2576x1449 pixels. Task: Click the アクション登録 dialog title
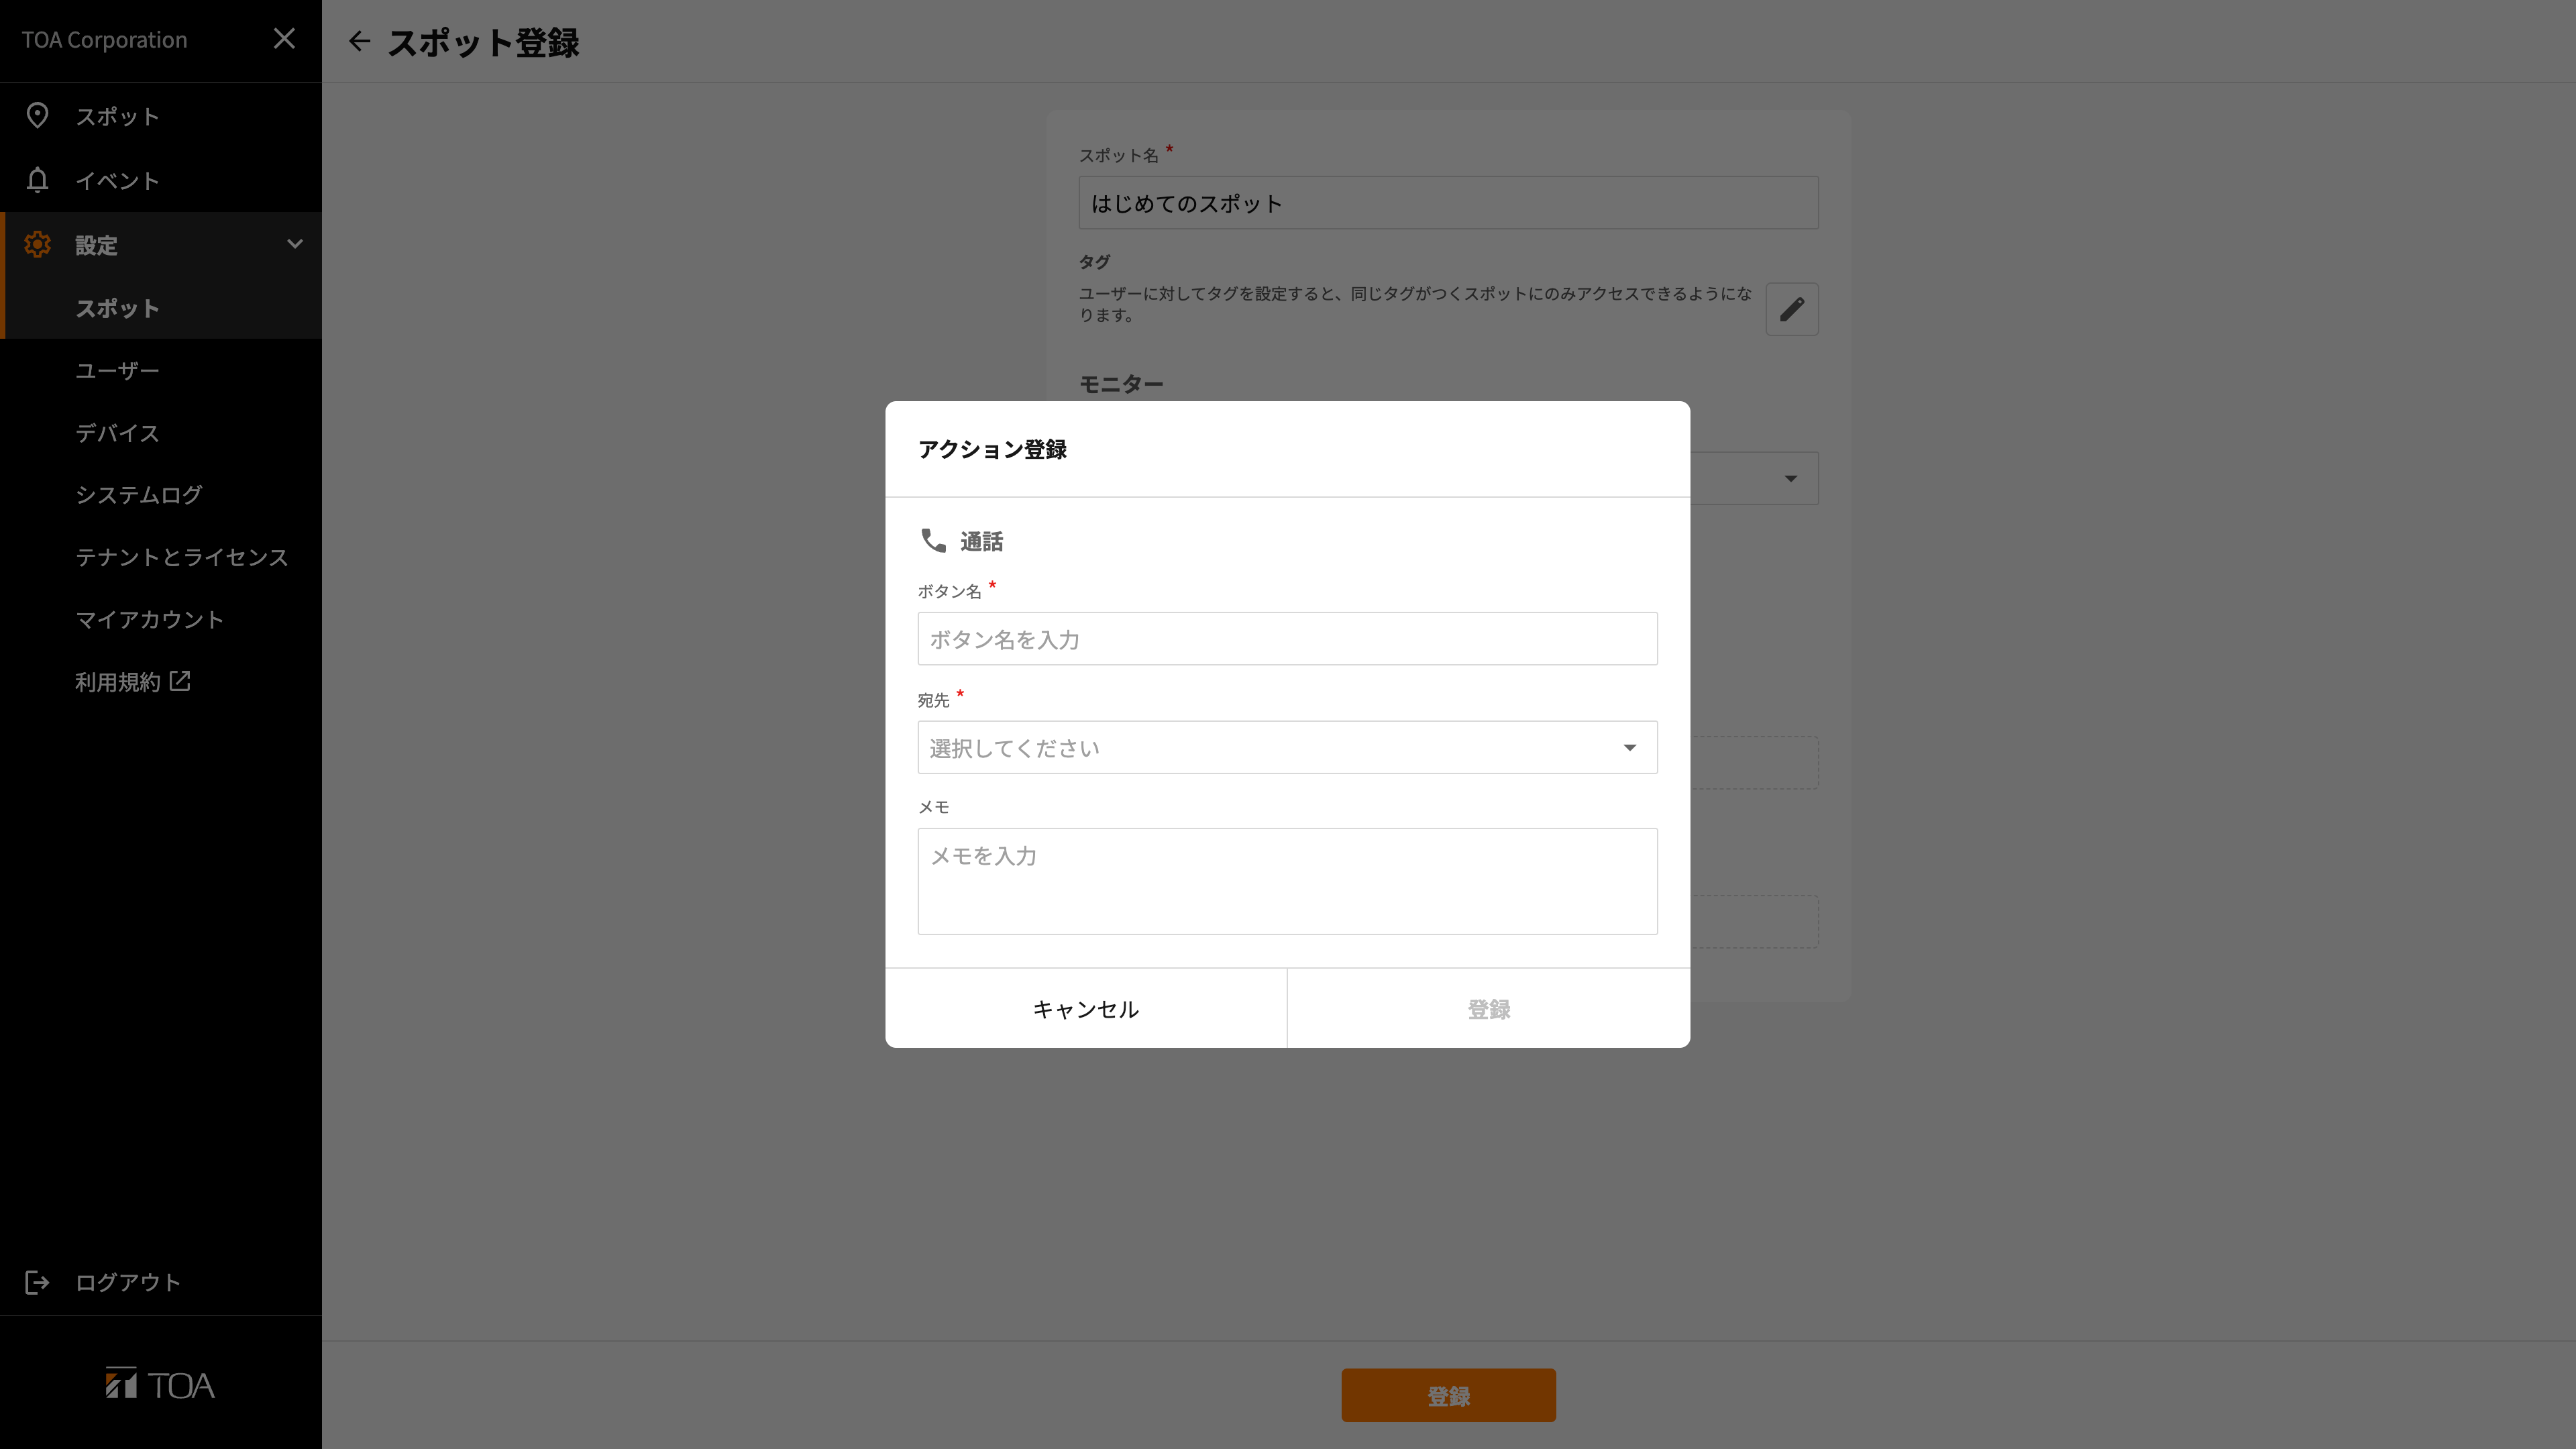tap(992, 449)
